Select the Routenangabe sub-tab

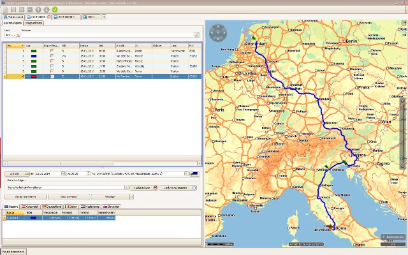(x=13, y=23)
